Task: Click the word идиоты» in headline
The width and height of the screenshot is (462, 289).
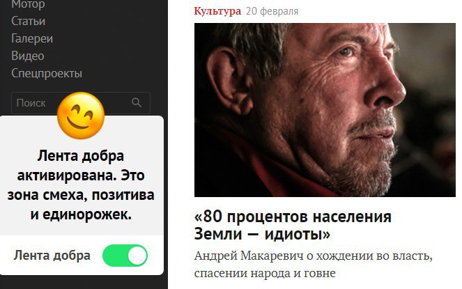Action: [x=298, y=235]
